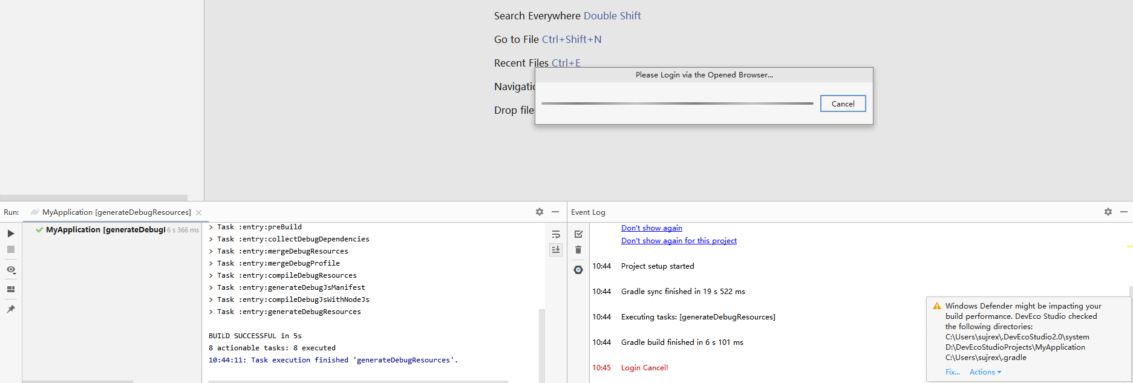Toggle scroll-to-end icon beside the build output
Viewport: 1133px width, 383px height.
[556, 249]
